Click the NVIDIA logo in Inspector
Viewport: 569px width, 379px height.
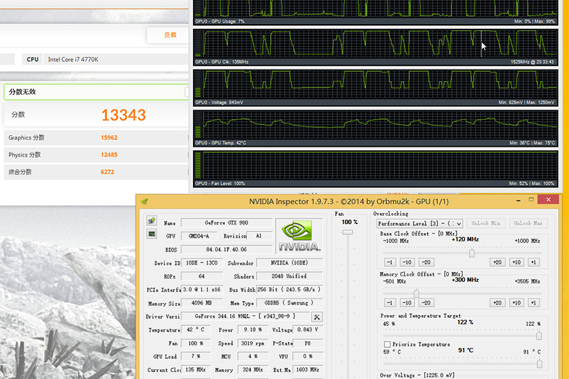point(299,236)
